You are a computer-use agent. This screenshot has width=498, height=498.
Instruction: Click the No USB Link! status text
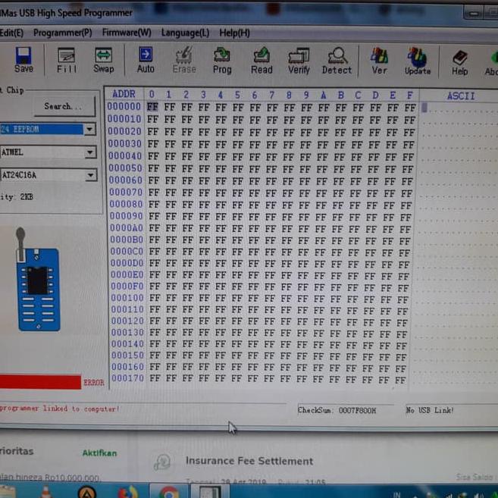click(x=430, y=410)
